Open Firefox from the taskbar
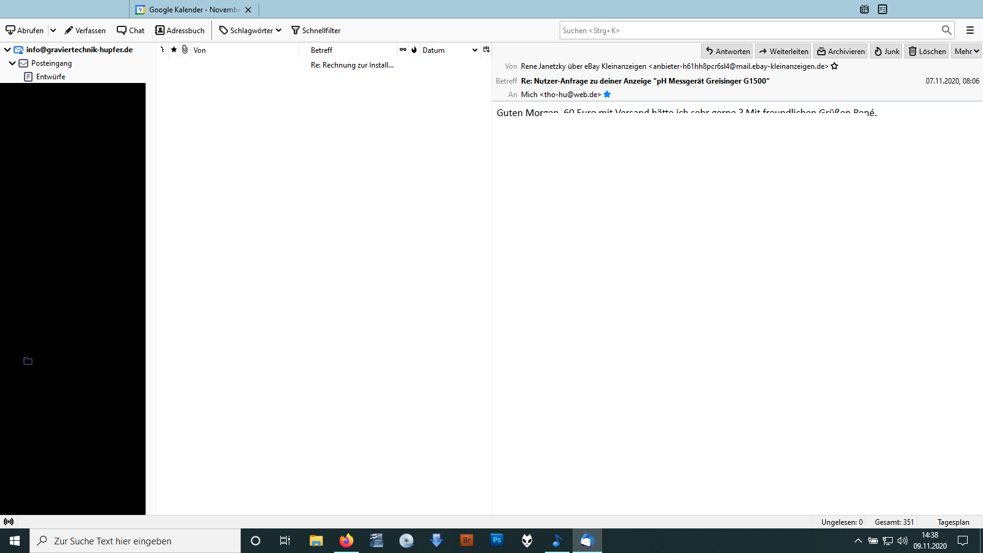Viewport: 983px width, 553px height. click(347, 541)
